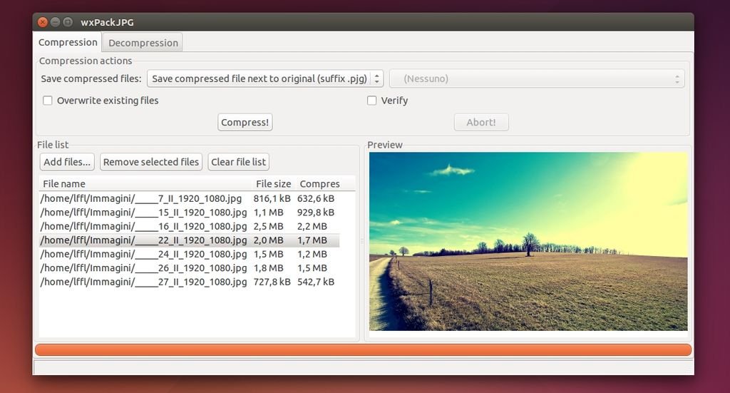Open the Add files... dialog
Viewport: 730px width, 393px height.
coord(67,162)
